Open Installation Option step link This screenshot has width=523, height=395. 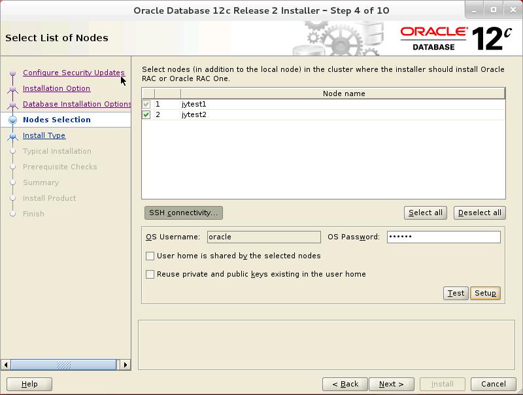point(56,88)
